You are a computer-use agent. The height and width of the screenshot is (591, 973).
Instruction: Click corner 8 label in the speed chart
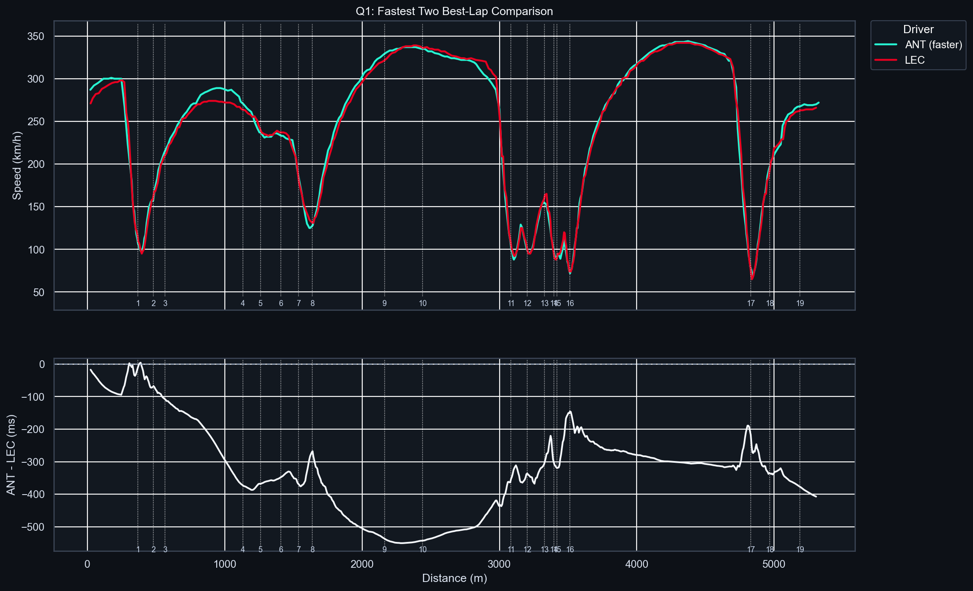[x=313, y=303]
